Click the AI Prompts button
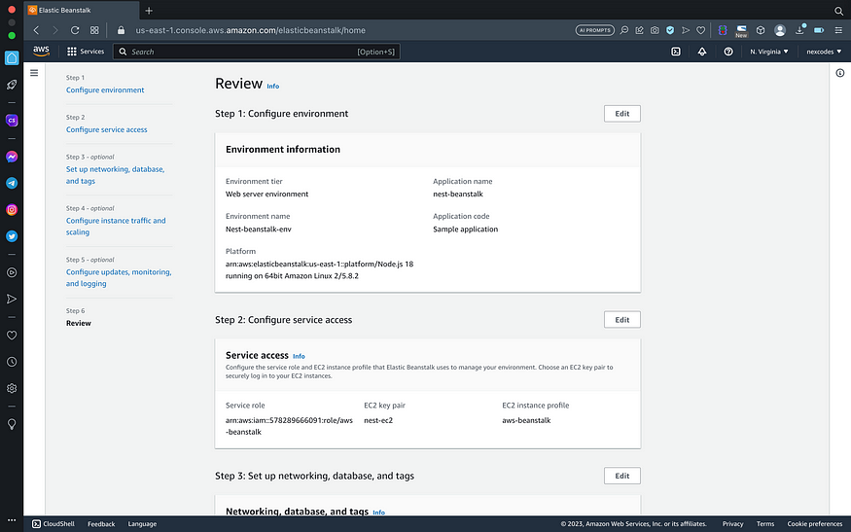This screenshot has height=532, width=851. (595, 30)
